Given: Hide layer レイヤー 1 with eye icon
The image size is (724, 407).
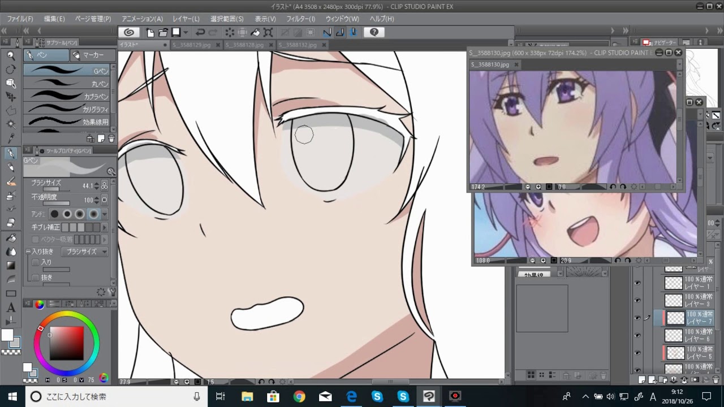Looking at the screenshot, I should 637,283.
